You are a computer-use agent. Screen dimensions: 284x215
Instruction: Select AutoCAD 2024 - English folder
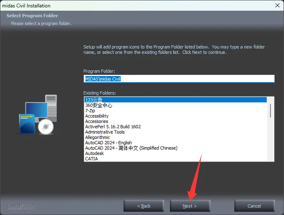point(176,143)
